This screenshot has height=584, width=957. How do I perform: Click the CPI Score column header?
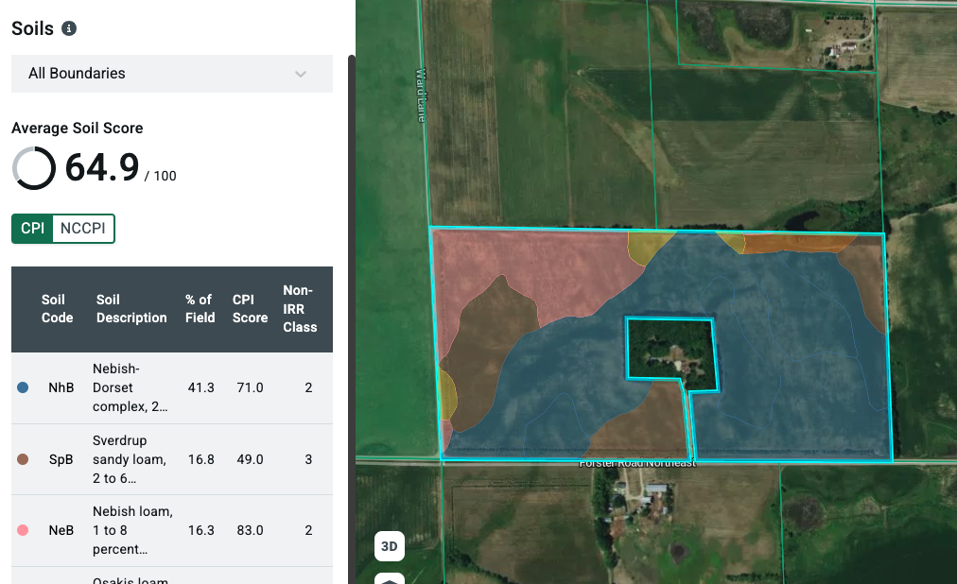(250, 309)
